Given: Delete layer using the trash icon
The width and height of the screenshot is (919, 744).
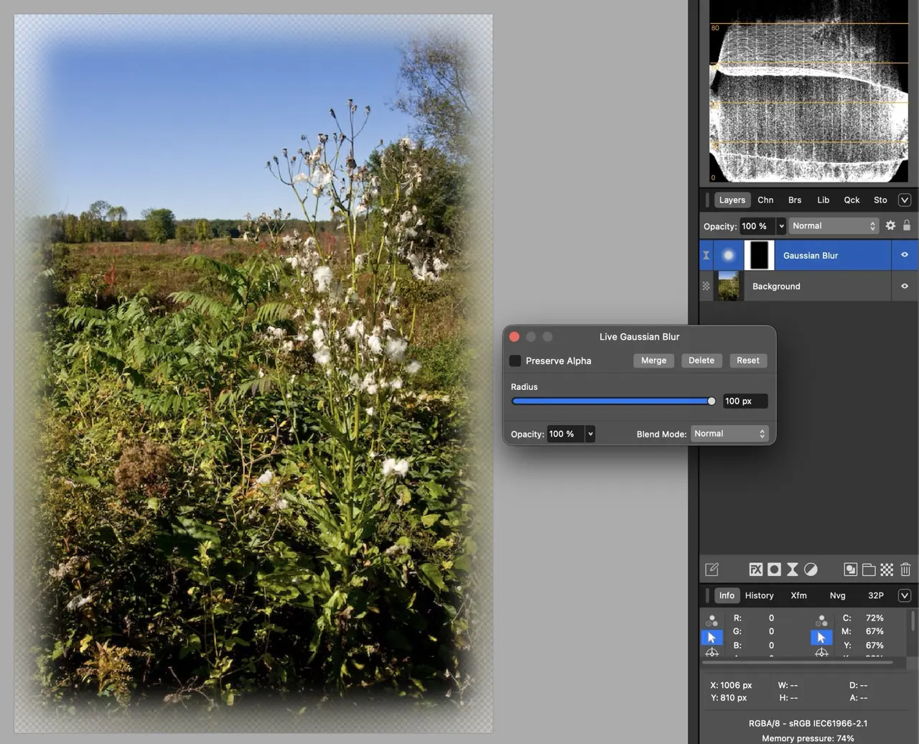Looking at the screenshot, I should tap(905, 569).
